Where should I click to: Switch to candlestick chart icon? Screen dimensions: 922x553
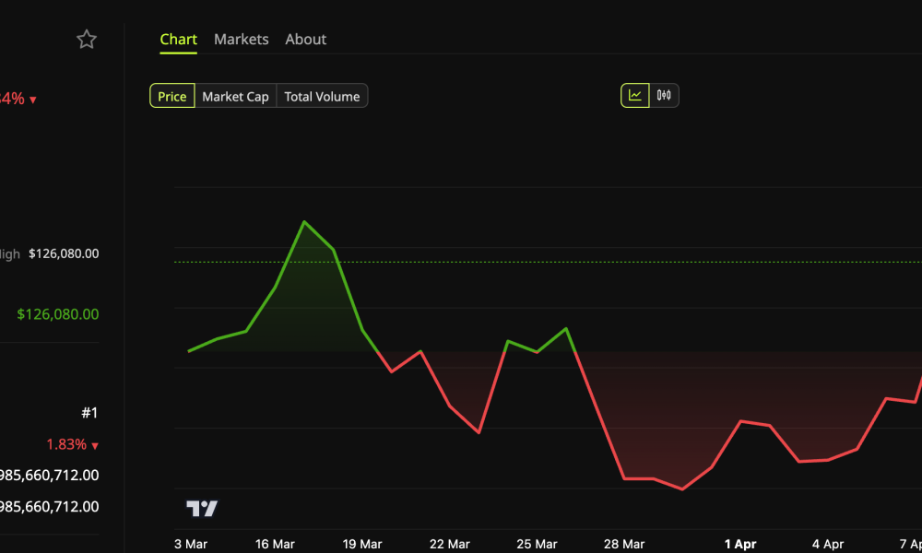point(663,95)
